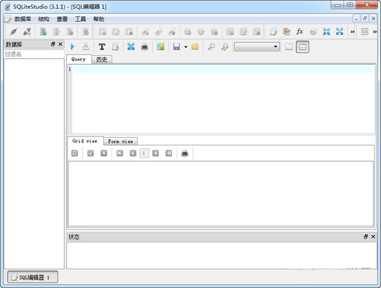Click the magnifier find icon in editor toolbar

(211, 46)
